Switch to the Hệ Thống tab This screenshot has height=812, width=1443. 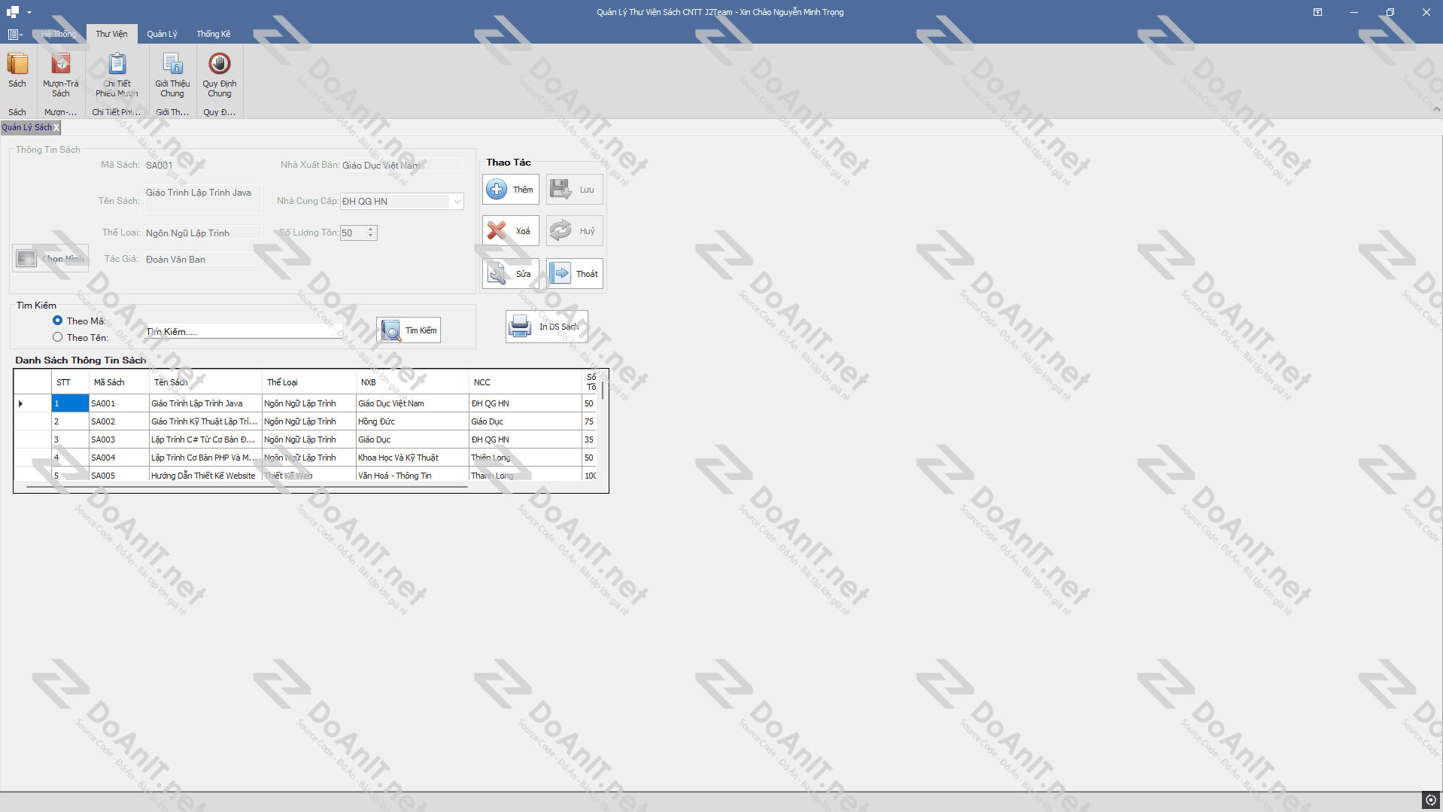pyautogui.click(x=59, y=34)
